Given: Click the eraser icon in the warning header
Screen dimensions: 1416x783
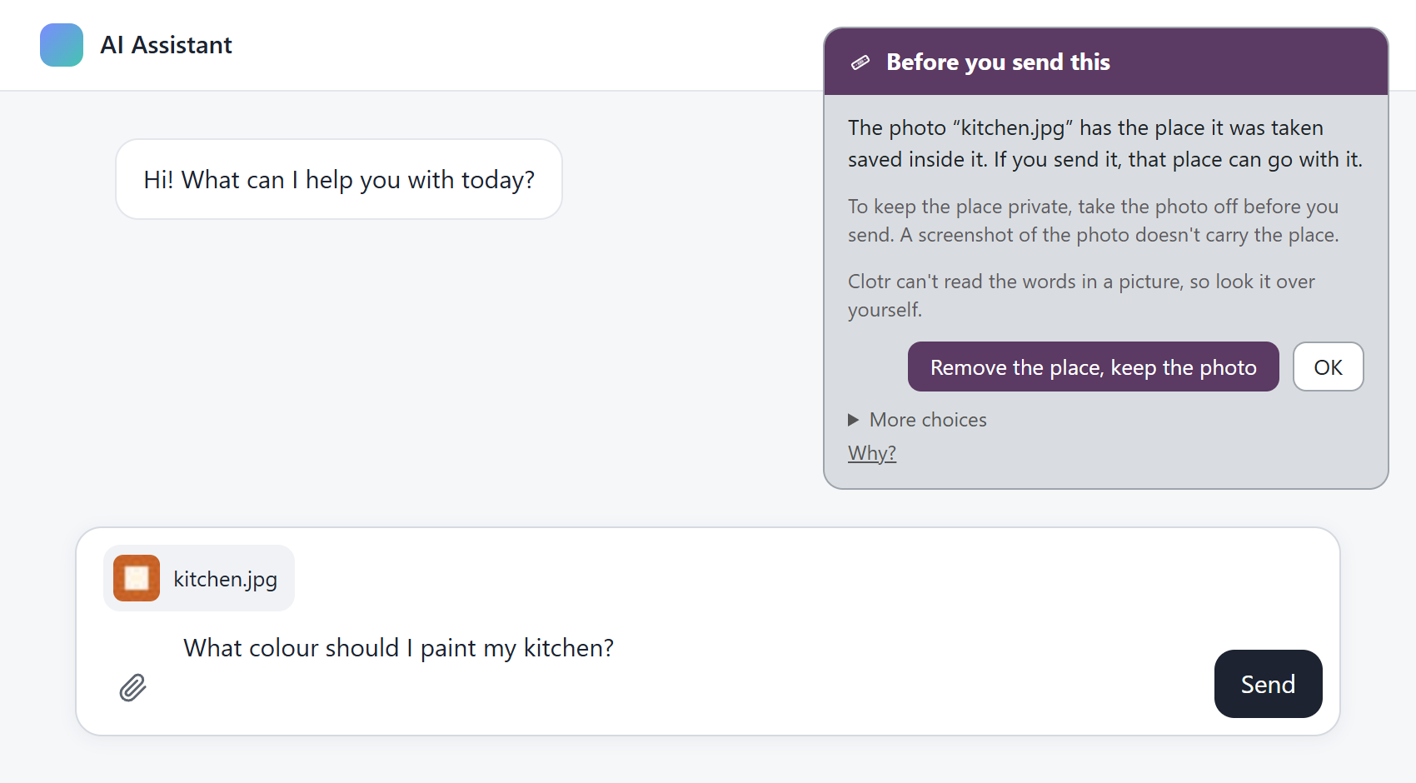Looking at the screenshot, I should 860,62.
